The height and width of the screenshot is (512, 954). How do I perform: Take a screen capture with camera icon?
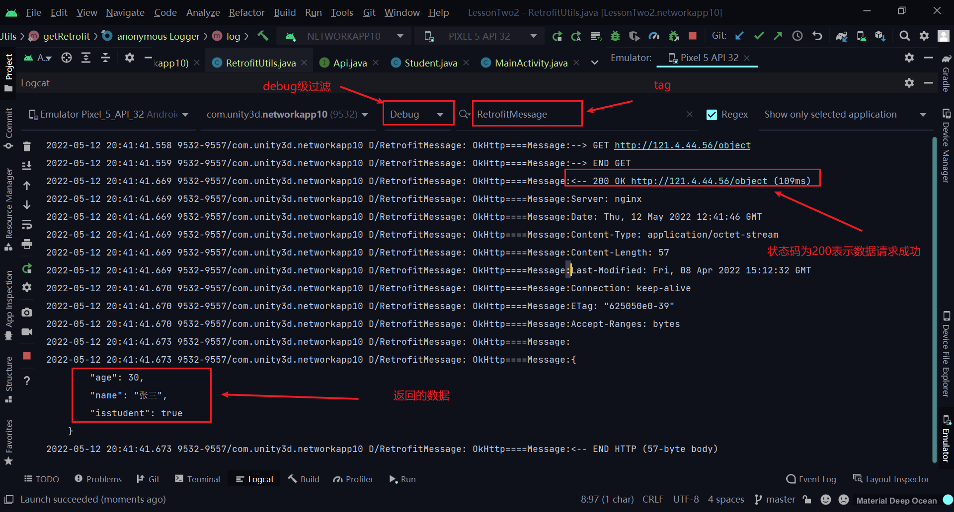pos(27,312)
